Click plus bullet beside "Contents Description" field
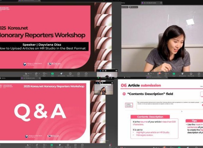The width and height of the screenshot is (203, 148). pyautogui.click(x=124, y=94)
